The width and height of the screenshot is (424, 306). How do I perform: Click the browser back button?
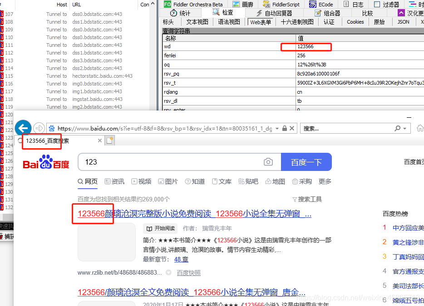click(x=23, y=128)
